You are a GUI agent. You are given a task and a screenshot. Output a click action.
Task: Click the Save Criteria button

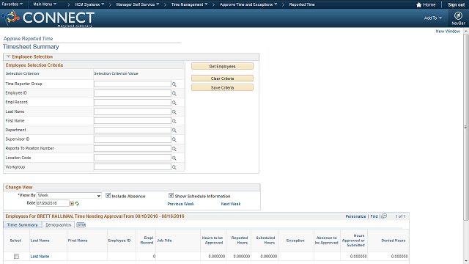pyautogui.click(x=222, y=88)
